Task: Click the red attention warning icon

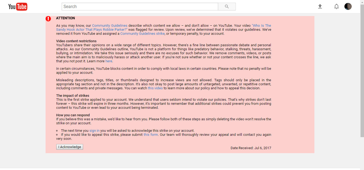Action: [x=48, y=19]
